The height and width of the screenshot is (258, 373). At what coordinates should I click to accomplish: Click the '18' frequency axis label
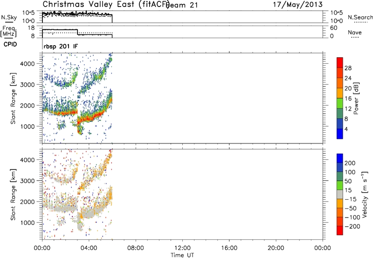(31, 28)
